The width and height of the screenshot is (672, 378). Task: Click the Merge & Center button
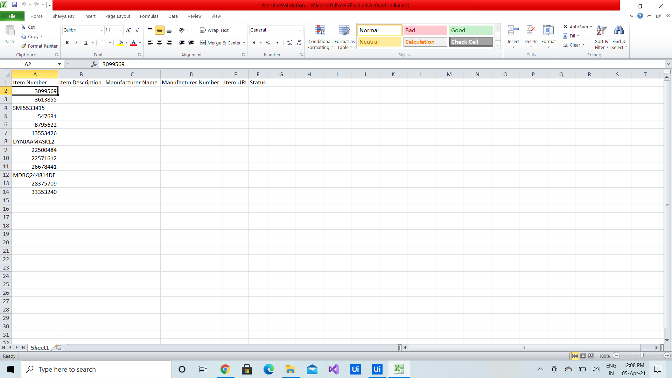pyautogui.click(x=222, y=43)
